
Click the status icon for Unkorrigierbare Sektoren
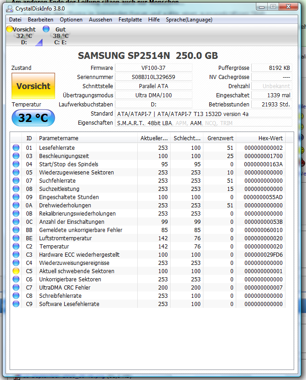16,280
